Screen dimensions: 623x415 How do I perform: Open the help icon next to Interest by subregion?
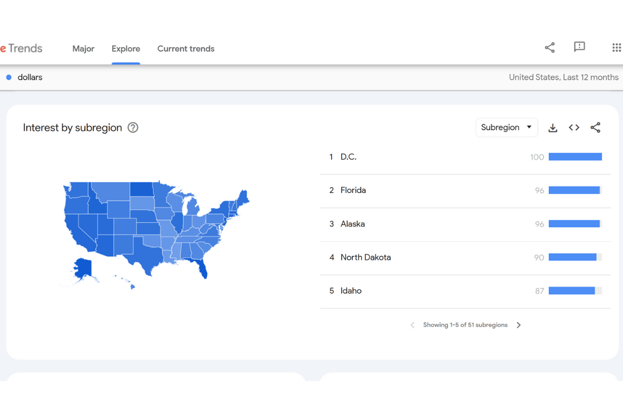coord(133,127)
